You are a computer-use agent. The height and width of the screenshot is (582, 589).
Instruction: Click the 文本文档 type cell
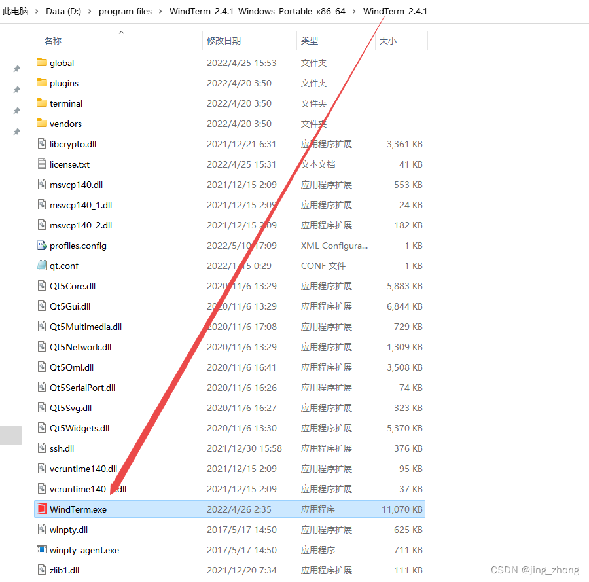point(318,164)
